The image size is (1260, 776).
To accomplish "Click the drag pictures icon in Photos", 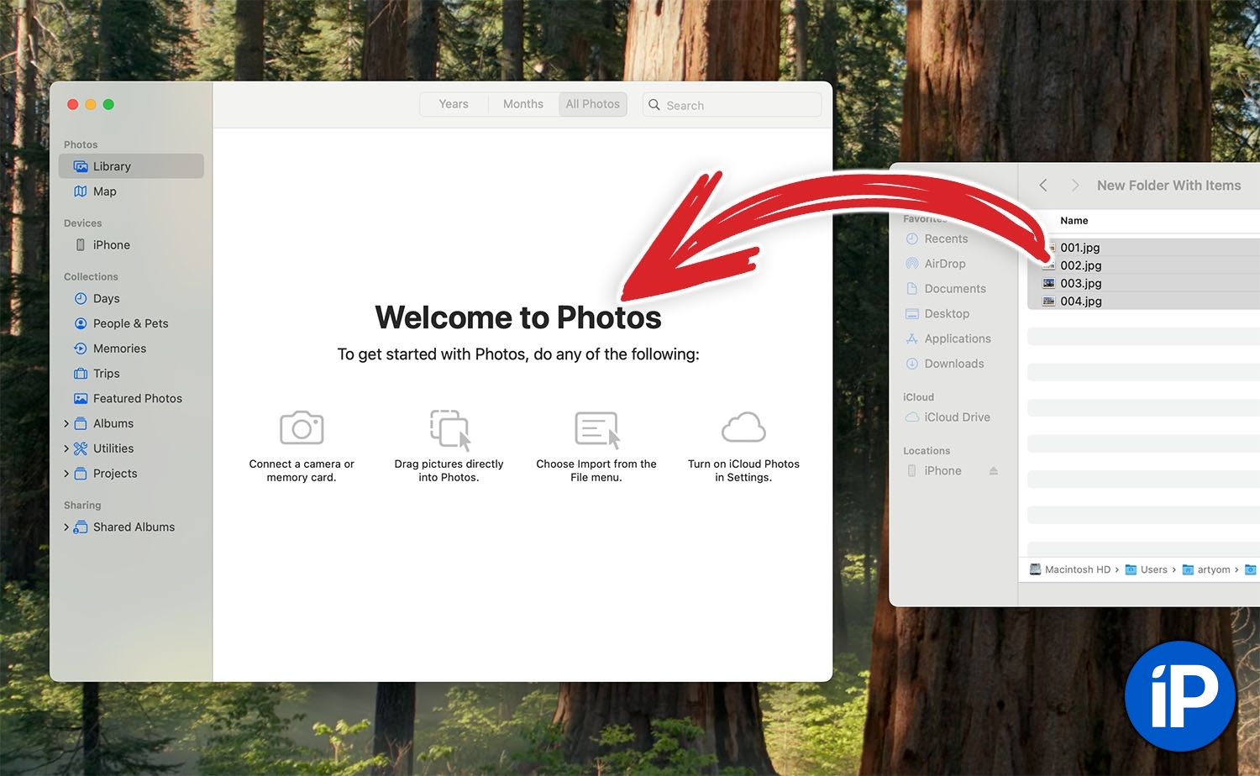I will [450, 429].
